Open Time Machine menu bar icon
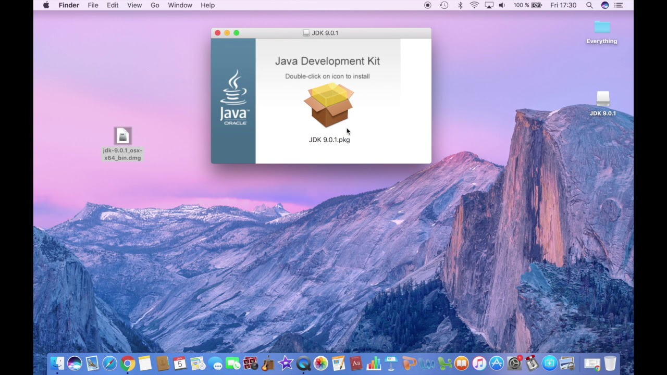The width and height of the screenshot is (667, 375). point(444,5)
